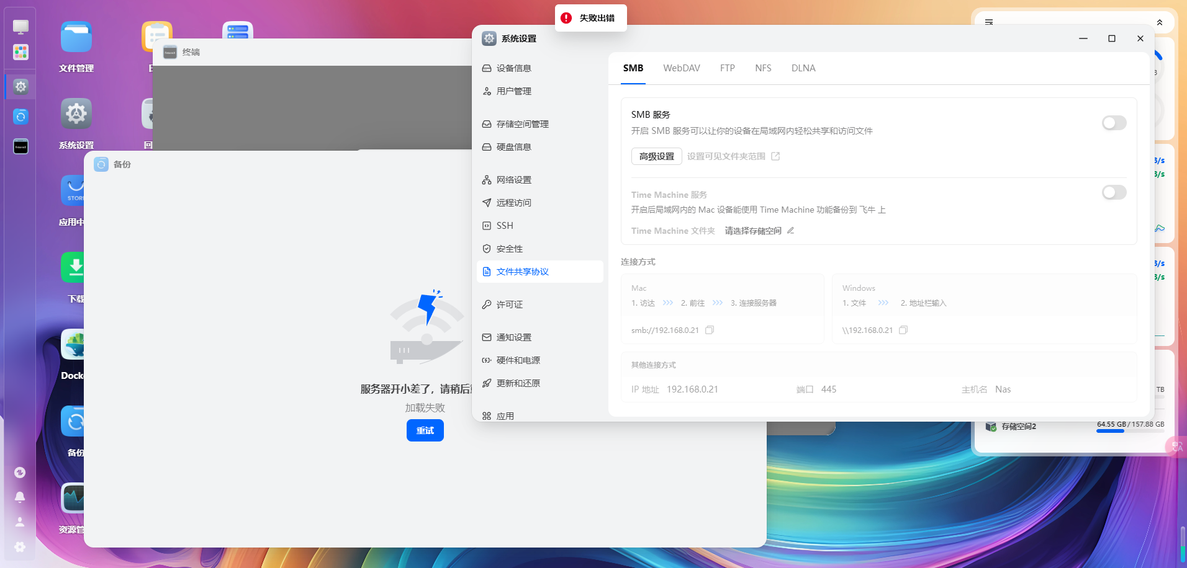
Task: Open 设备信息 in the settings sidebar
Action: 540,68
